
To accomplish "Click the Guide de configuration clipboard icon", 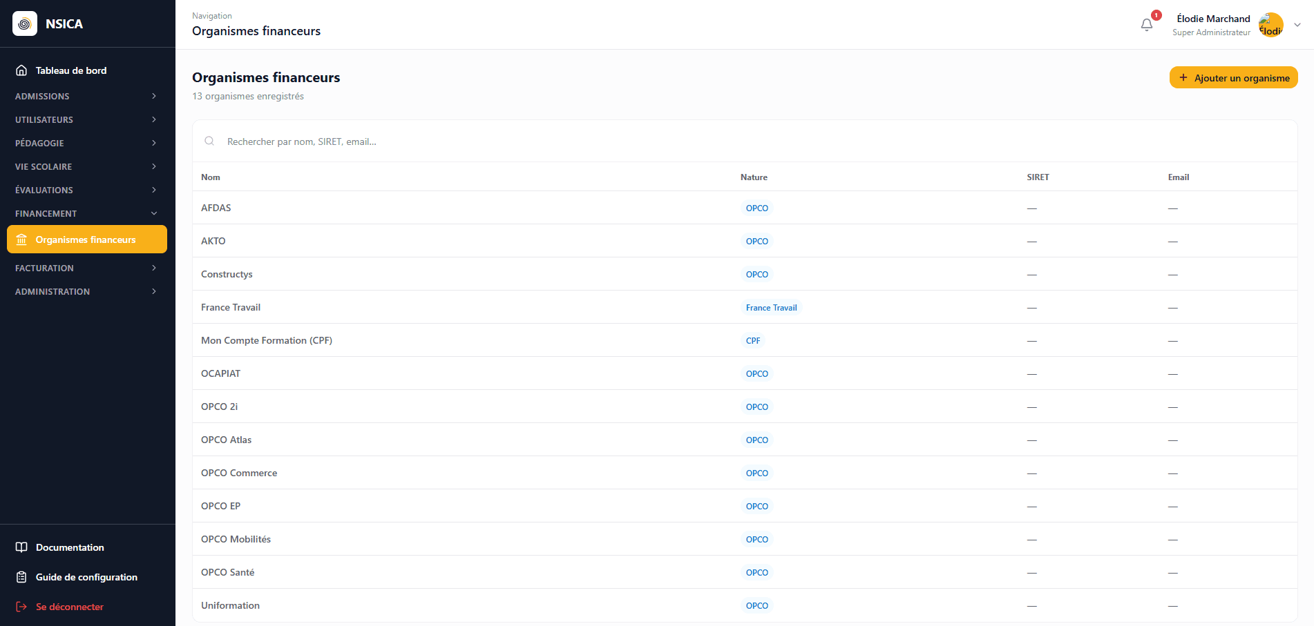I will tap(21, 577).
